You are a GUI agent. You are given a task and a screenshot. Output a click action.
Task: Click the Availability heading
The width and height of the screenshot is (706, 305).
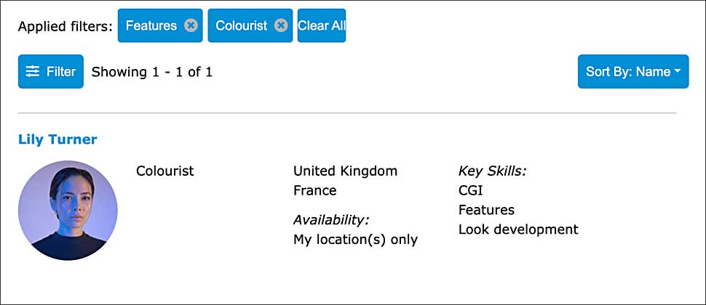[x=331, y=220]
